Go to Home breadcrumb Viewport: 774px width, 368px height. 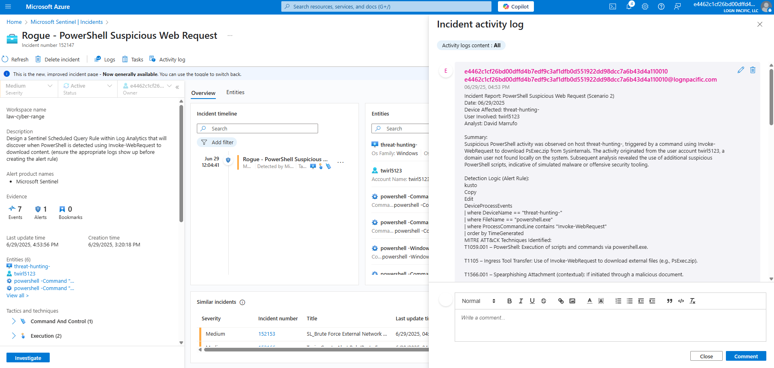tap(14, 22)
